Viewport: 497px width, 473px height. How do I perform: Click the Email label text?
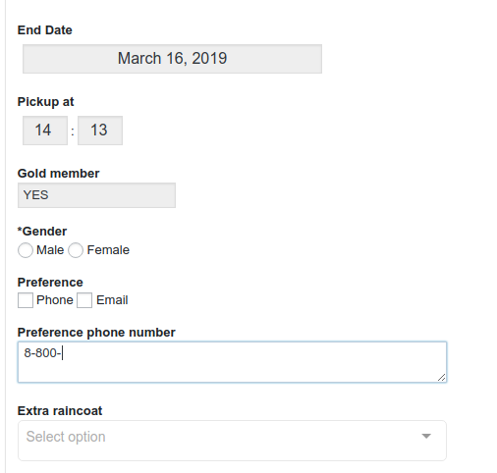tap(112, 300)
